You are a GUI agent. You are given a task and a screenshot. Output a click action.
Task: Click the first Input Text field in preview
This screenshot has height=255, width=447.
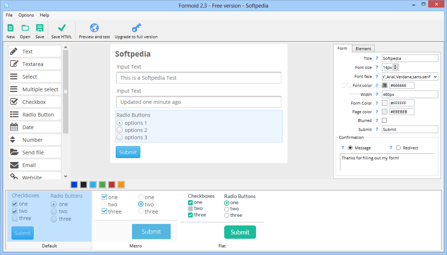199,78
